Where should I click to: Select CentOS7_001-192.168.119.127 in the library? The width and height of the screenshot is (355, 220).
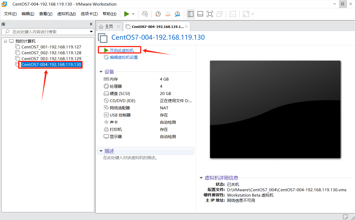pyautogui.click(x=51, y=47)
